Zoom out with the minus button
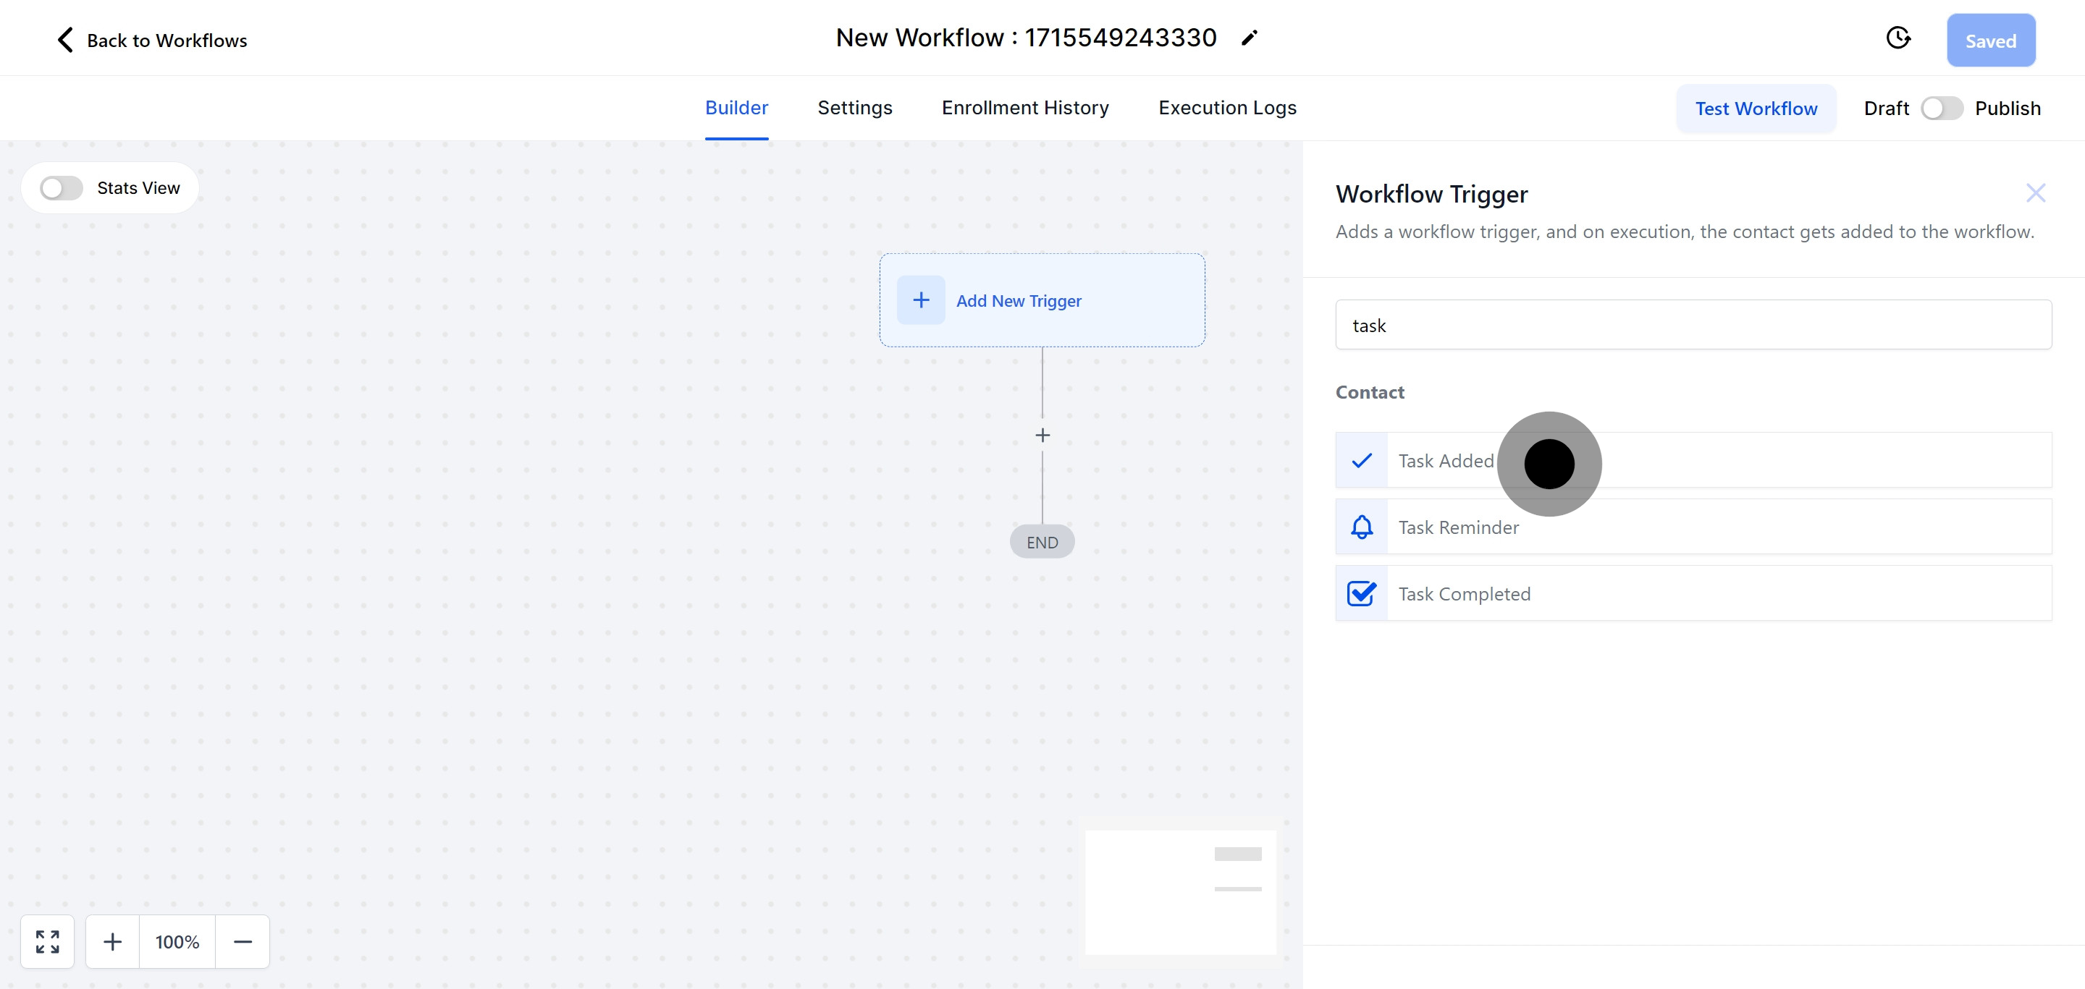The image size is (2085, 989). point(243,941)
